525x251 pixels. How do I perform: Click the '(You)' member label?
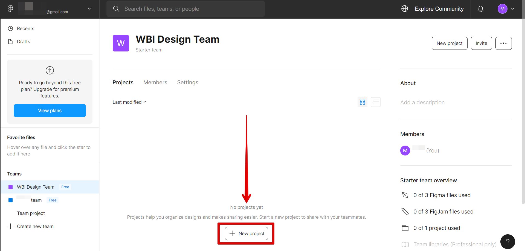(x=433, y=151)
